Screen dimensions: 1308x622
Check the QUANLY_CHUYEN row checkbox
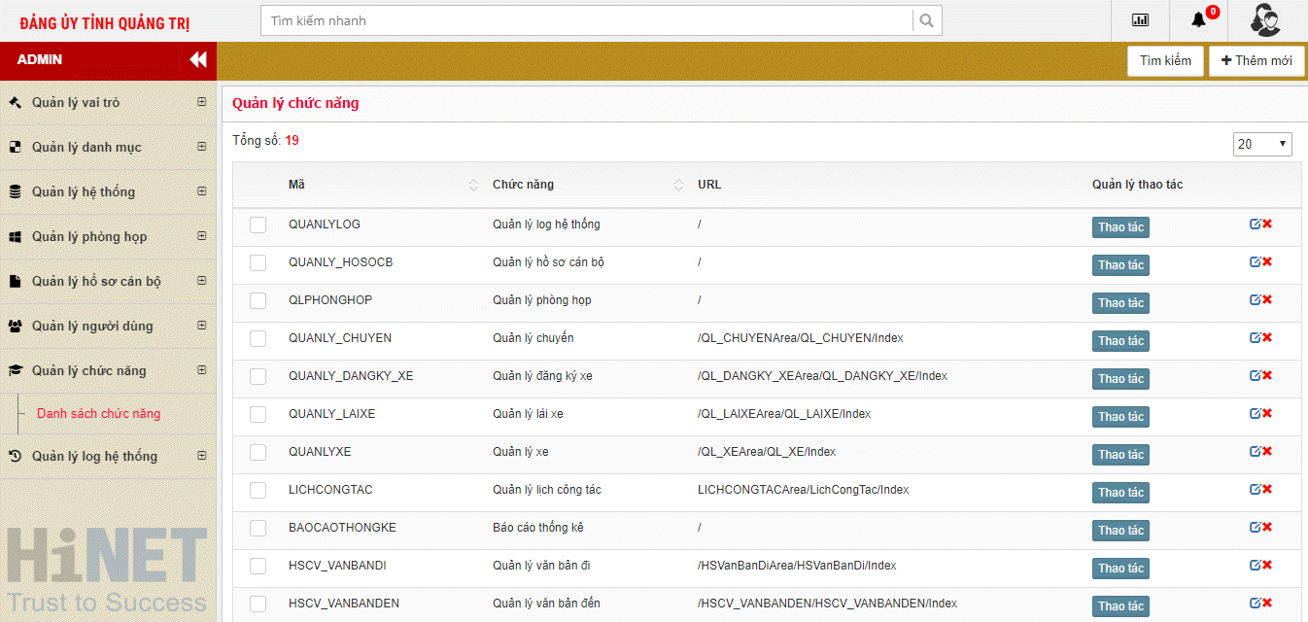(x=258, y=338)
